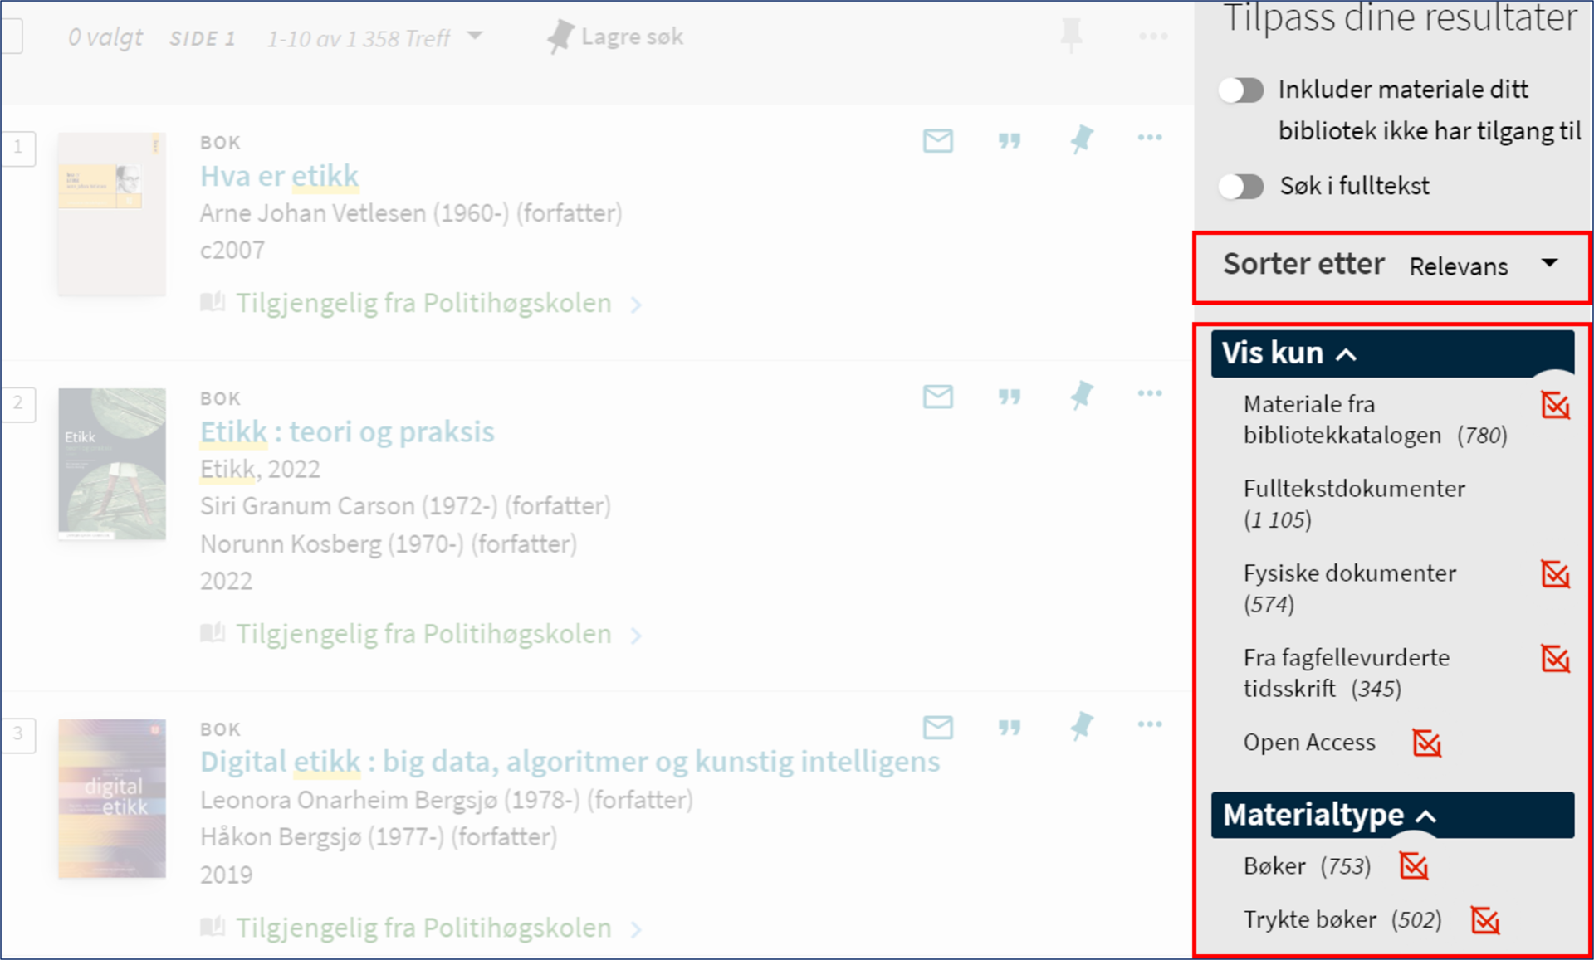
Task: Email the 'Hva er etikk' record
Action: [937, 141]
